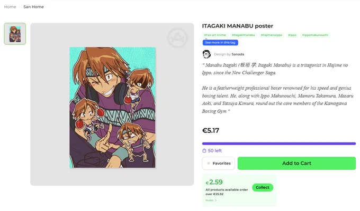This screenshot has height=211, width=360.
Task: Click the stock bag icon beside 50 left
Action: tap(204, 150)
